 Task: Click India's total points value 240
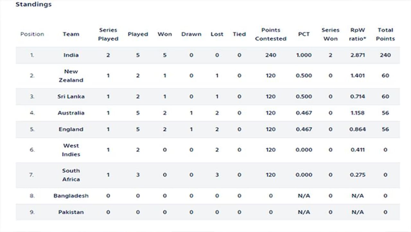pyautogui.click(x=385, y=55)
